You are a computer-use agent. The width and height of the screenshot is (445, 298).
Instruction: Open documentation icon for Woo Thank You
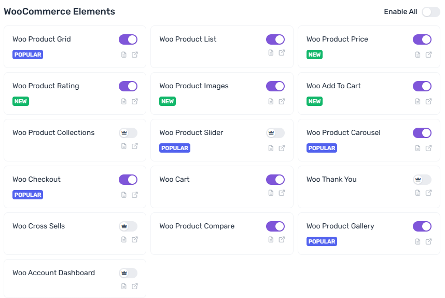tap(418, 193)
